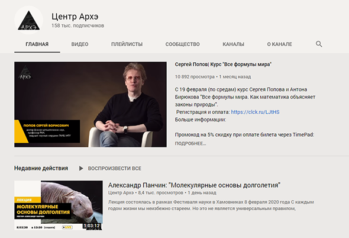
Task: Open featured video title Сергей Попов курс
Action: pyautogui.click(x=223, y=65)
